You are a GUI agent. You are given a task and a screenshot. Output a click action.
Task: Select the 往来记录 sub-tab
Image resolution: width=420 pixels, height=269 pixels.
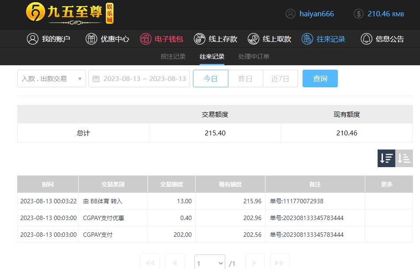(x=212, y=56)
